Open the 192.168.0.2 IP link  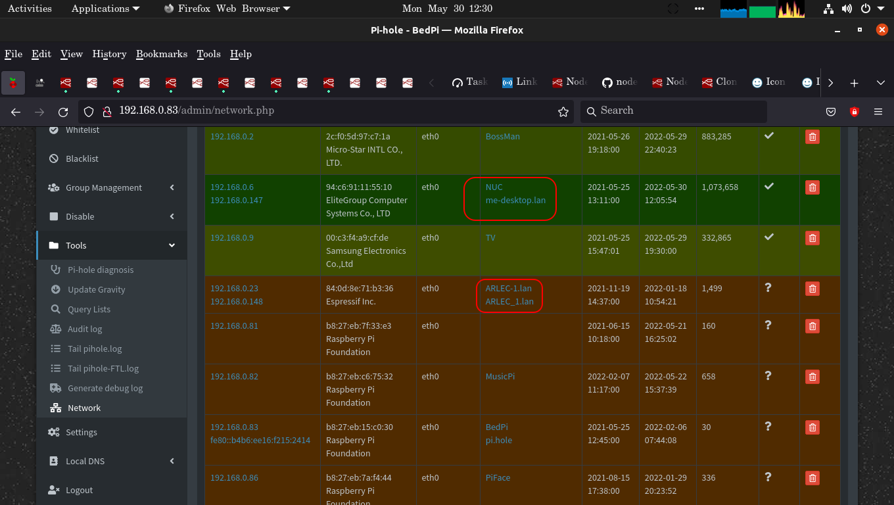coord(232,137)
